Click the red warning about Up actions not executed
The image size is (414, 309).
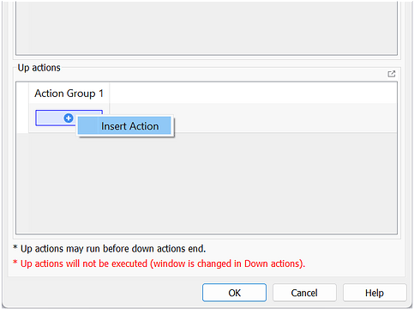tap(159, 264)
